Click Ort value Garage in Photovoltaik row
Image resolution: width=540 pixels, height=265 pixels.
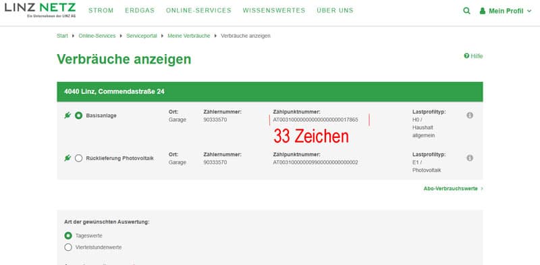tap(178, 162)
